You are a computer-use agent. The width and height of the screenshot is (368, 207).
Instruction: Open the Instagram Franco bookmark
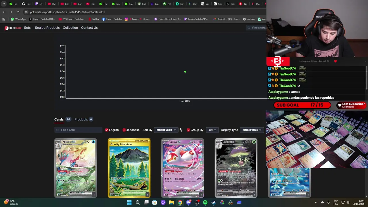pyautogui.click(x=137, y=19)
